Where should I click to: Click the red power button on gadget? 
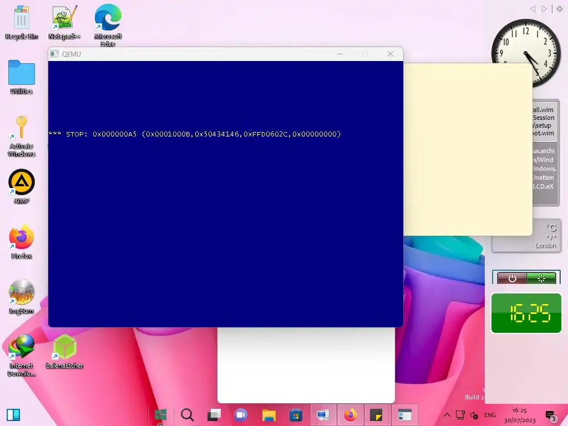coord(512,278)
